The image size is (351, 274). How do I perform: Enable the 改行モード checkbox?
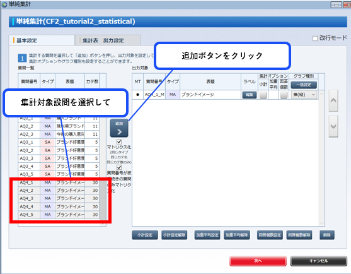(315, 39)
